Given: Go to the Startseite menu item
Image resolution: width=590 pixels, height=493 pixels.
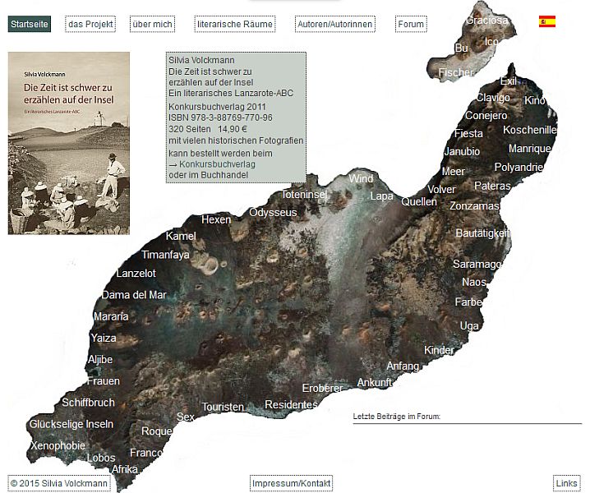Looking at the screenshot, I should click(x=30, y=25).
